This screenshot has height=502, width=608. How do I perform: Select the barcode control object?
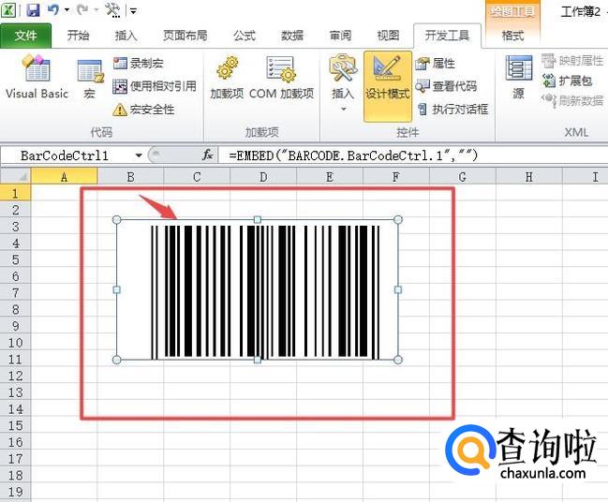(x=257, y=289)
